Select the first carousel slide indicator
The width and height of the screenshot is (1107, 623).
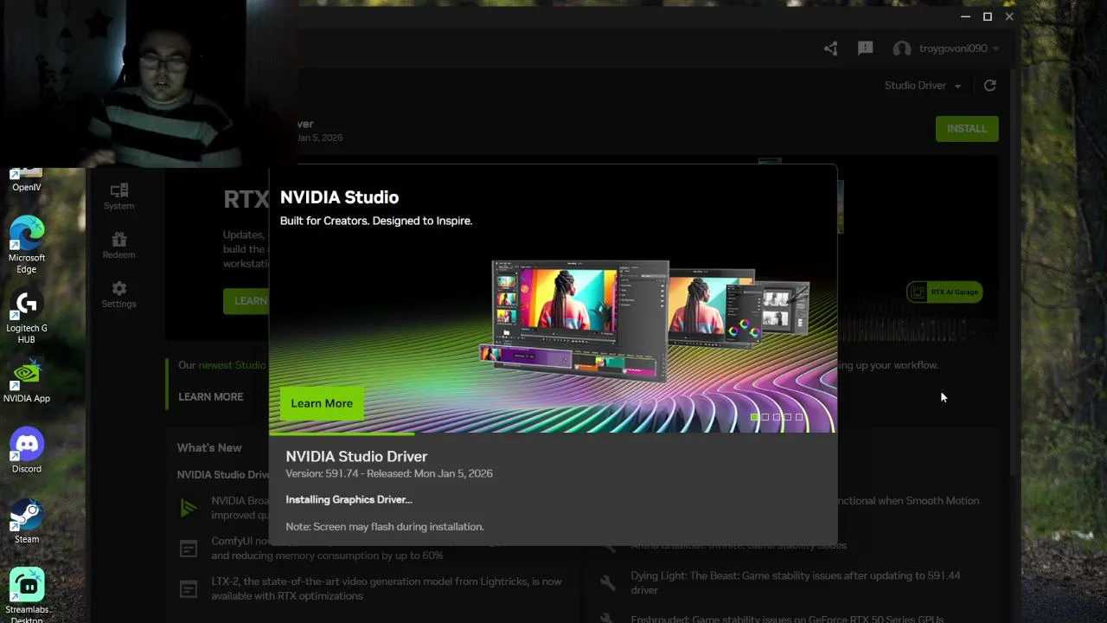pyautogui.click(x=754, y=417)
